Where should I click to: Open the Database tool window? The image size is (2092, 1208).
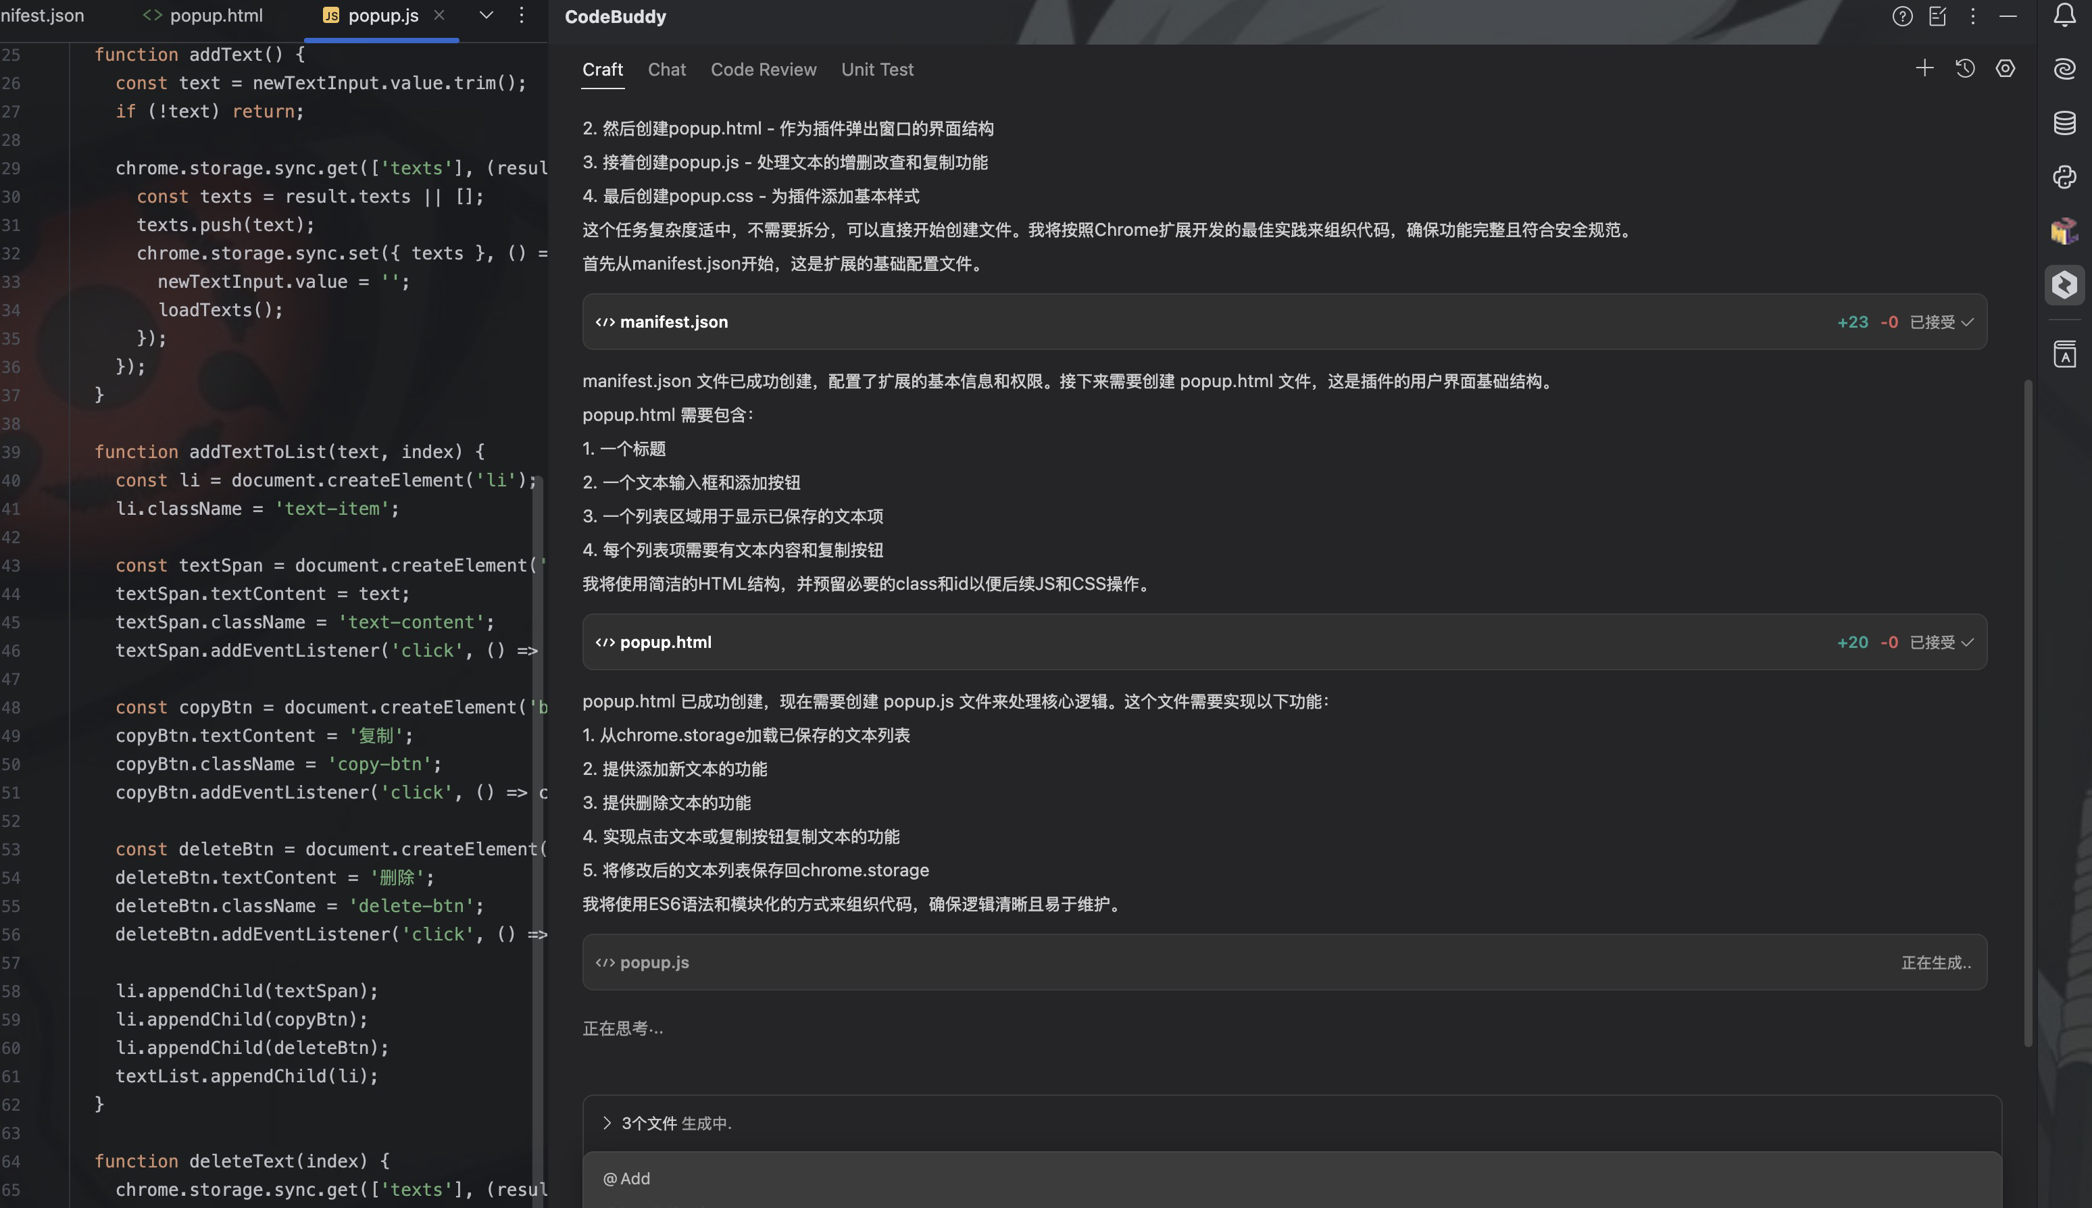tap(2064, 123)
